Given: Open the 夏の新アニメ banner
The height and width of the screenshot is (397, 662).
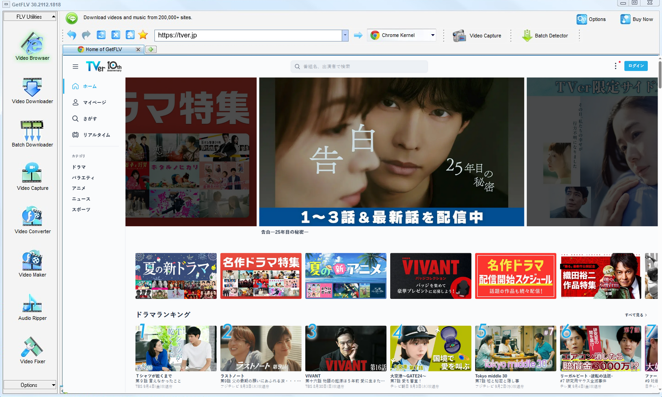Looking at the screenshot, I should click(346, 276).
